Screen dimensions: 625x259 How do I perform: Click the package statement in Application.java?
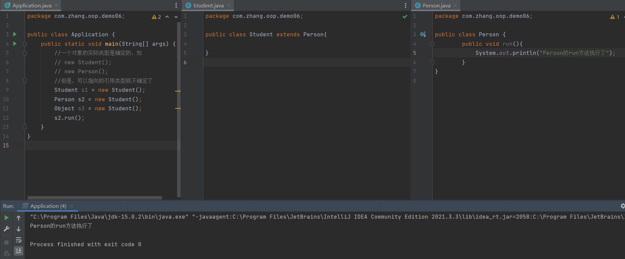76,16
